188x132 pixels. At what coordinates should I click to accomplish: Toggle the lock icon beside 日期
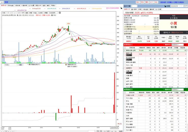pos(165,6)
